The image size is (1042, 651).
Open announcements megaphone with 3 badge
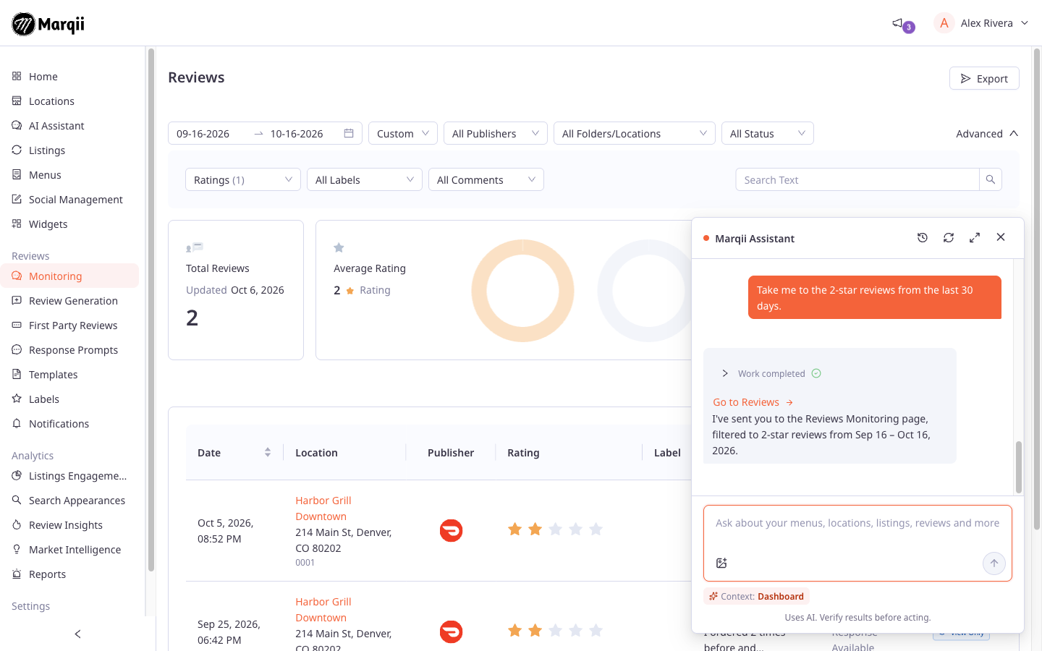(x=902, y=24)
